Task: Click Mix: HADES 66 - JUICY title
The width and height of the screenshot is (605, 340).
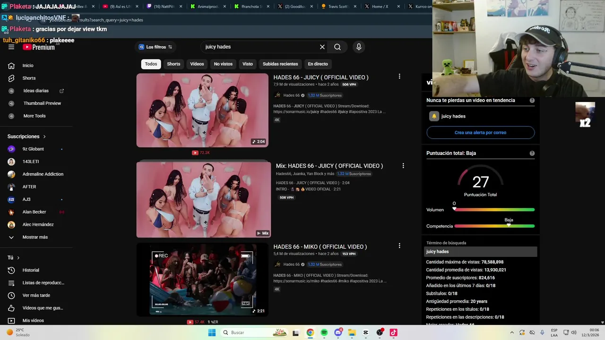Action: click(x=329, y=166)
